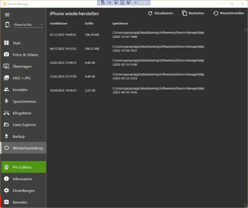Click the Start tiles icon
Image resolution: width=248 pixels, height=208 pixels.
(x=6, y=43)
